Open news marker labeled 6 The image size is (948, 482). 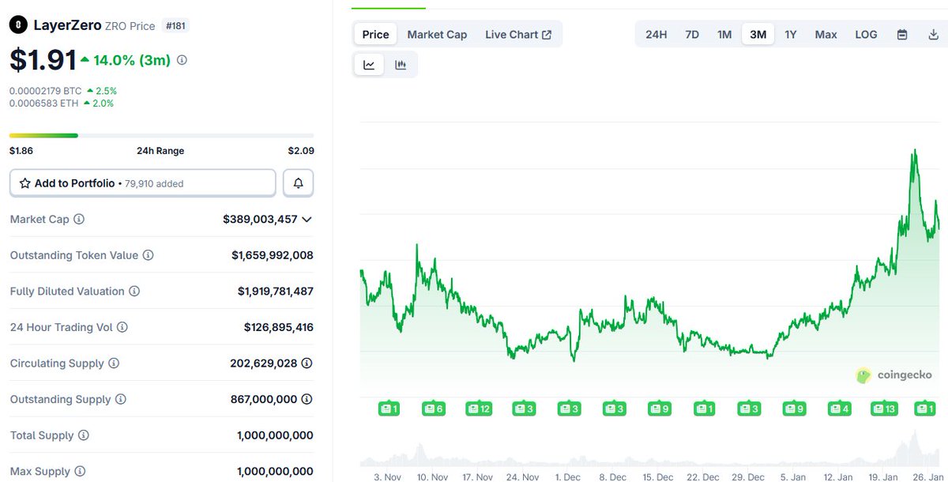click(434, 409)
